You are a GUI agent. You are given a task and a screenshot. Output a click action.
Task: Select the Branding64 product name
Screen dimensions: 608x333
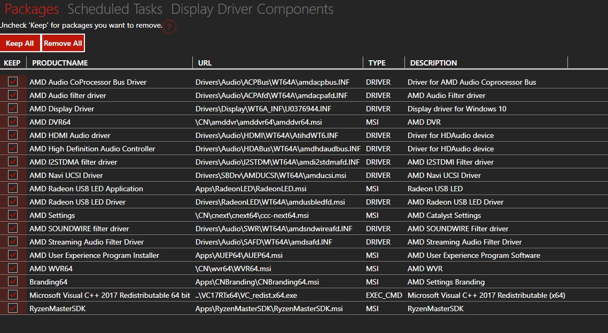coord(48,282)
